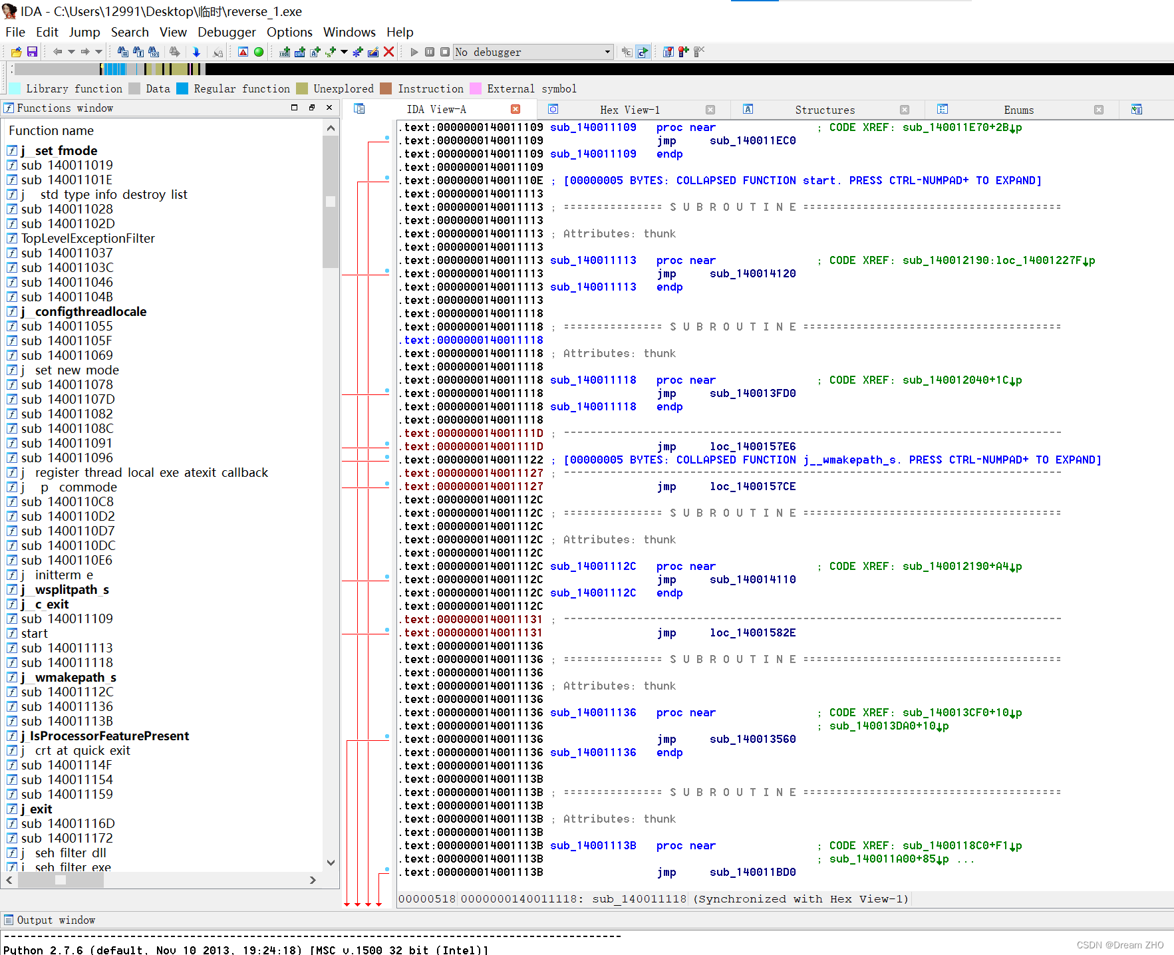Follow the CODE XREF sub_140011E70+2B
Screen dimensions: 1174x955
click(x=958, y=127)
